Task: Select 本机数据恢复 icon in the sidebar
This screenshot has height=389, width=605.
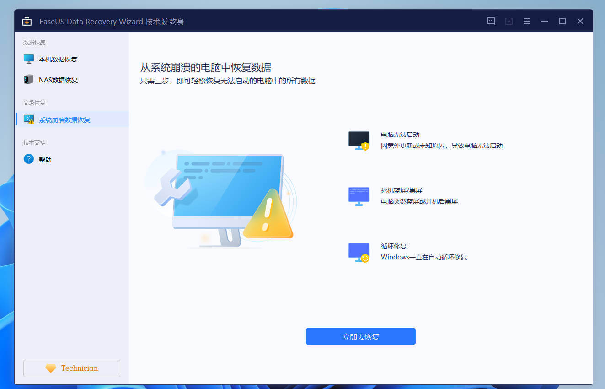Action: point(28,59)
